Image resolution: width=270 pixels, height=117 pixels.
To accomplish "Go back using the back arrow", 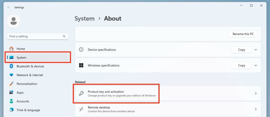I will 9,7.
